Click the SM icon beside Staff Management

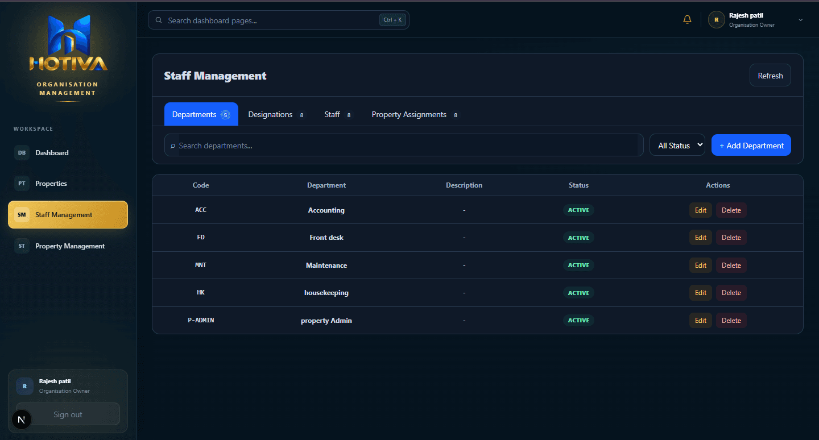point(22,215)
